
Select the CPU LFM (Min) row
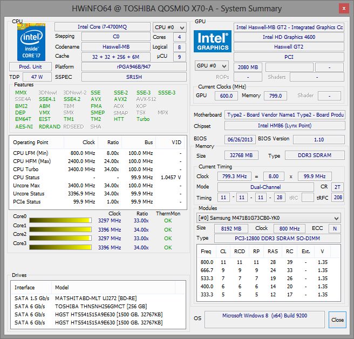point(98,153)
